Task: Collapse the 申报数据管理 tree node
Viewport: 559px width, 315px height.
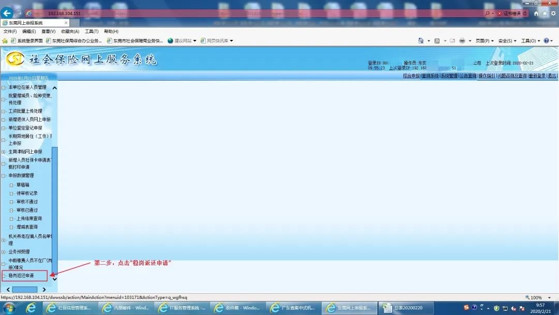Action: click(x=4, y=176)
